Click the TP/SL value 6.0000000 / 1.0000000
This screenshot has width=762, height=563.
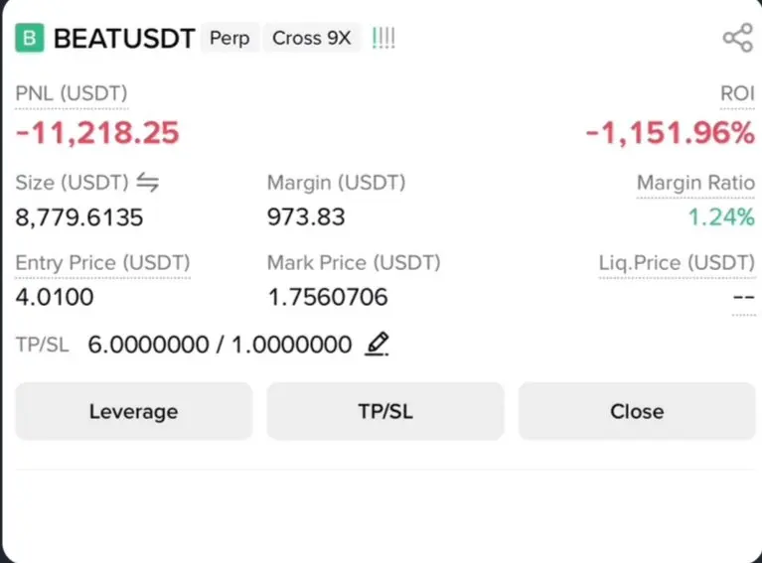click(220, 345)
